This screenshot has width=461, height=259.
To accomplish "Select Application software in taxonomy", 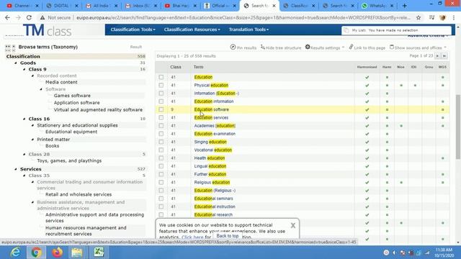I will point(77,102).
